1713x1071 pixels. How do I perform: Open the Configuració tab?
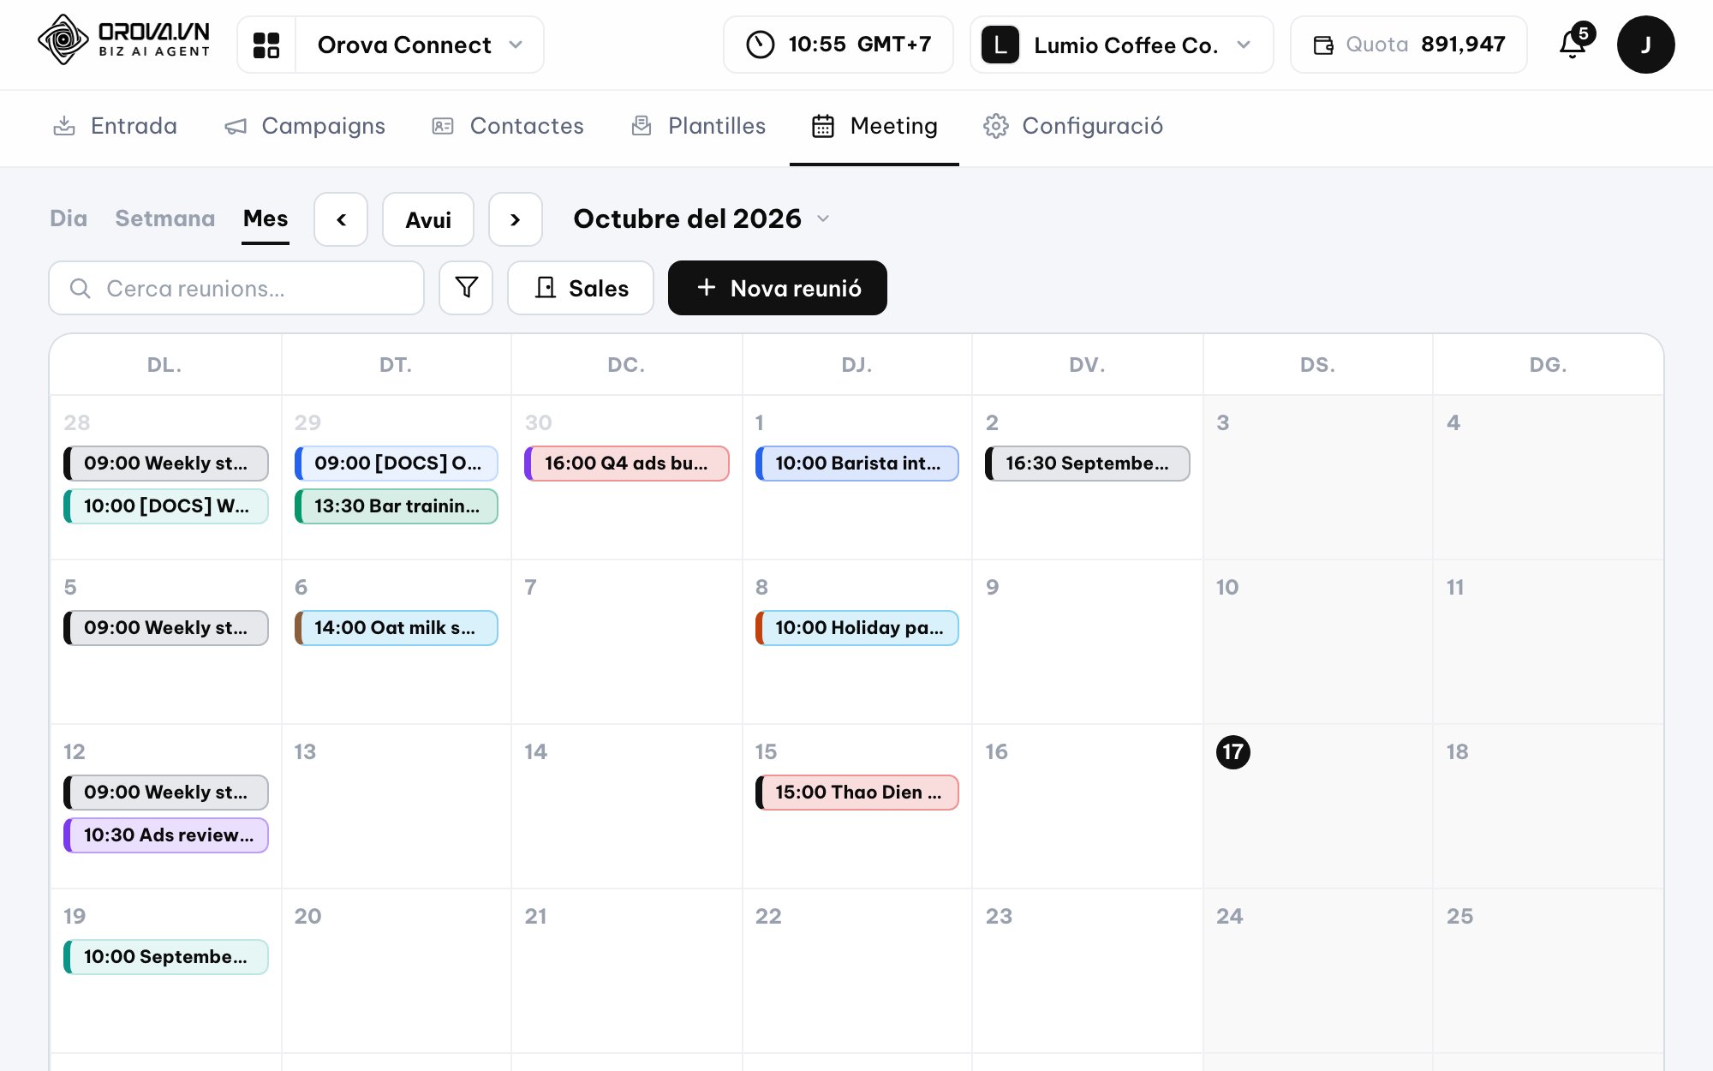[1073, 126]
